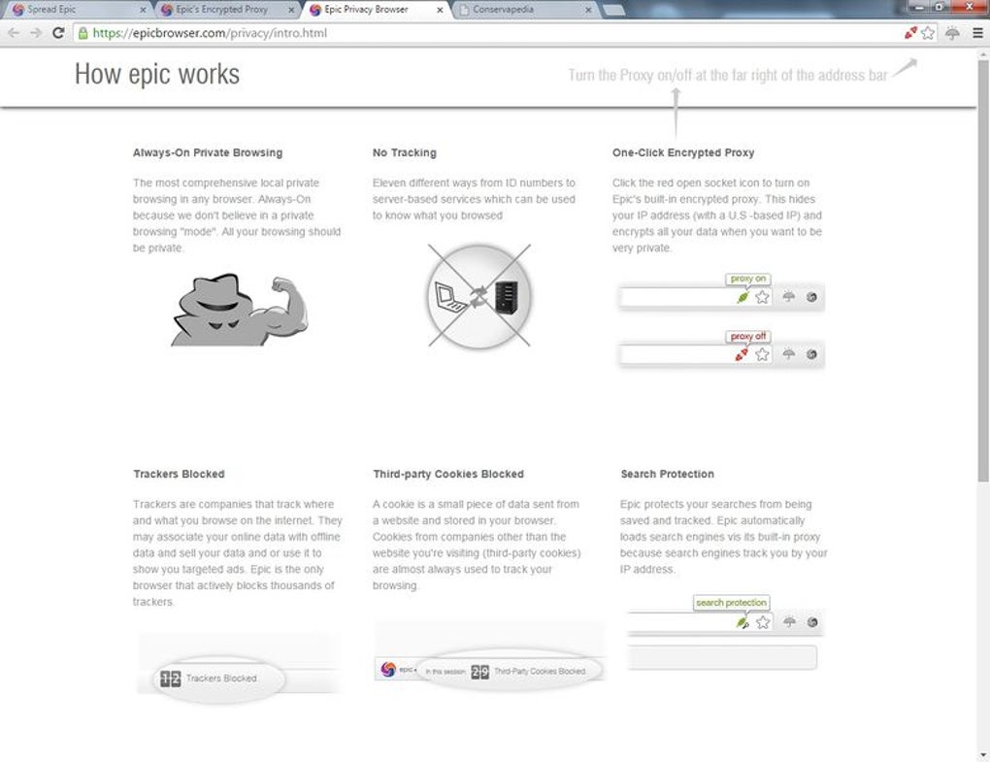
Task: Click the green leaf search protection icon
Action: (742, 623)
